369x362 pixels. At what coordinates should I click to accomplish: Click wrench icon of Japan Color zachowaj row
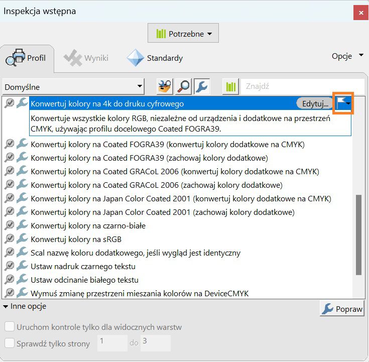22,211
